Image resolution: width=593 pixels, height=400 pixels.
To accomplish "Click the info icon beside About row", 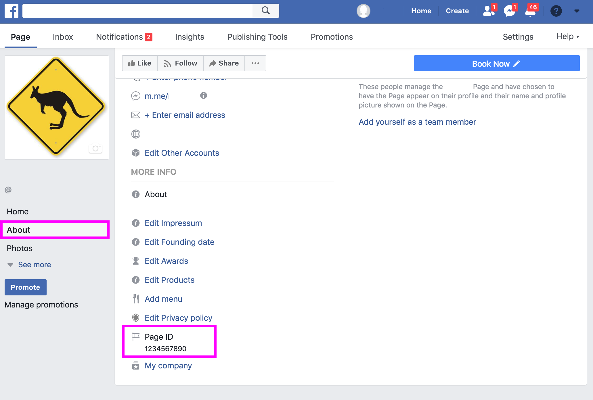I will pyautogui.click(x=136, y=194).
